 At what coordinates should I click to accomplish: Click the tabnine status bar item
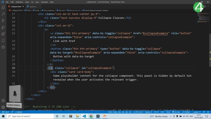click(18, 112)
